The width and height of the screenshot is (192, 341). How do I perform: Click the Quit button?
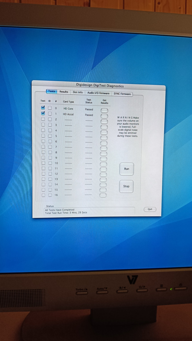point(150,209)
